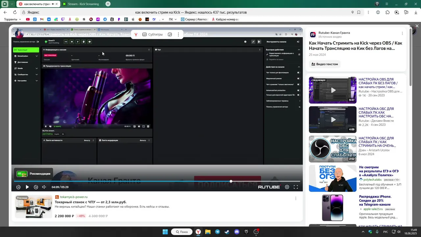Close the video viewer overlay
This screenshot has height=237, width=421.
point(417,26)
